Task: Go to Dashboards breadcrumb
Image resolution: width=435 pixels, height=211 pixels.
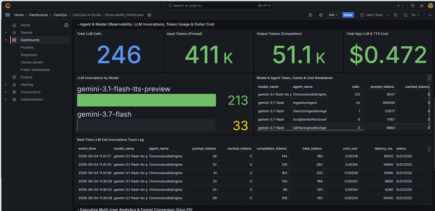Action: (x=38, y=15)
